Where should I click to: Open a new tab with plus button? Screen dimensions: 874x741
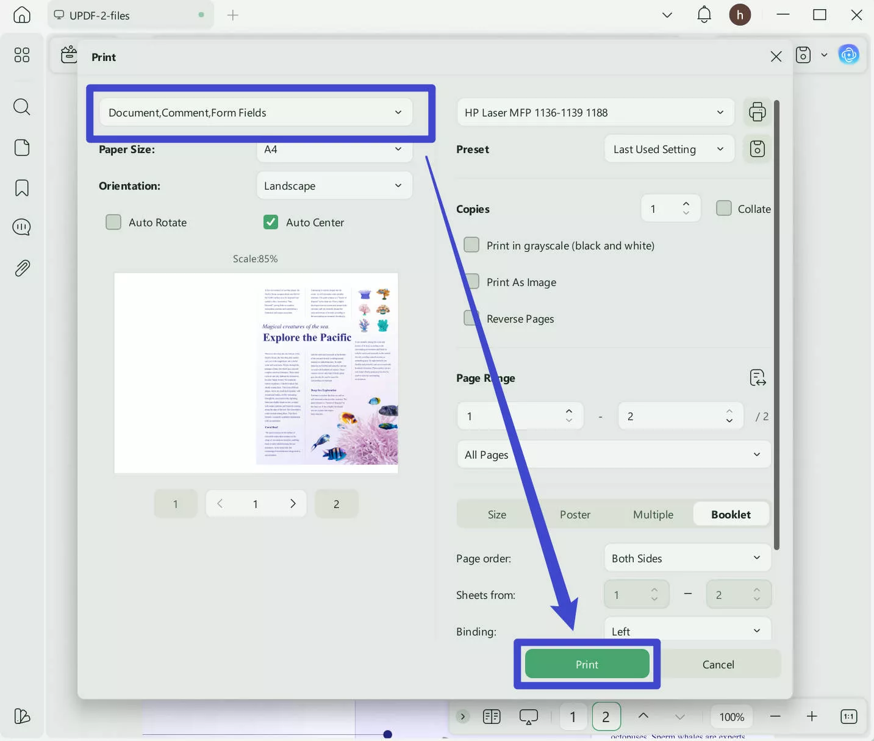point(232,15)
